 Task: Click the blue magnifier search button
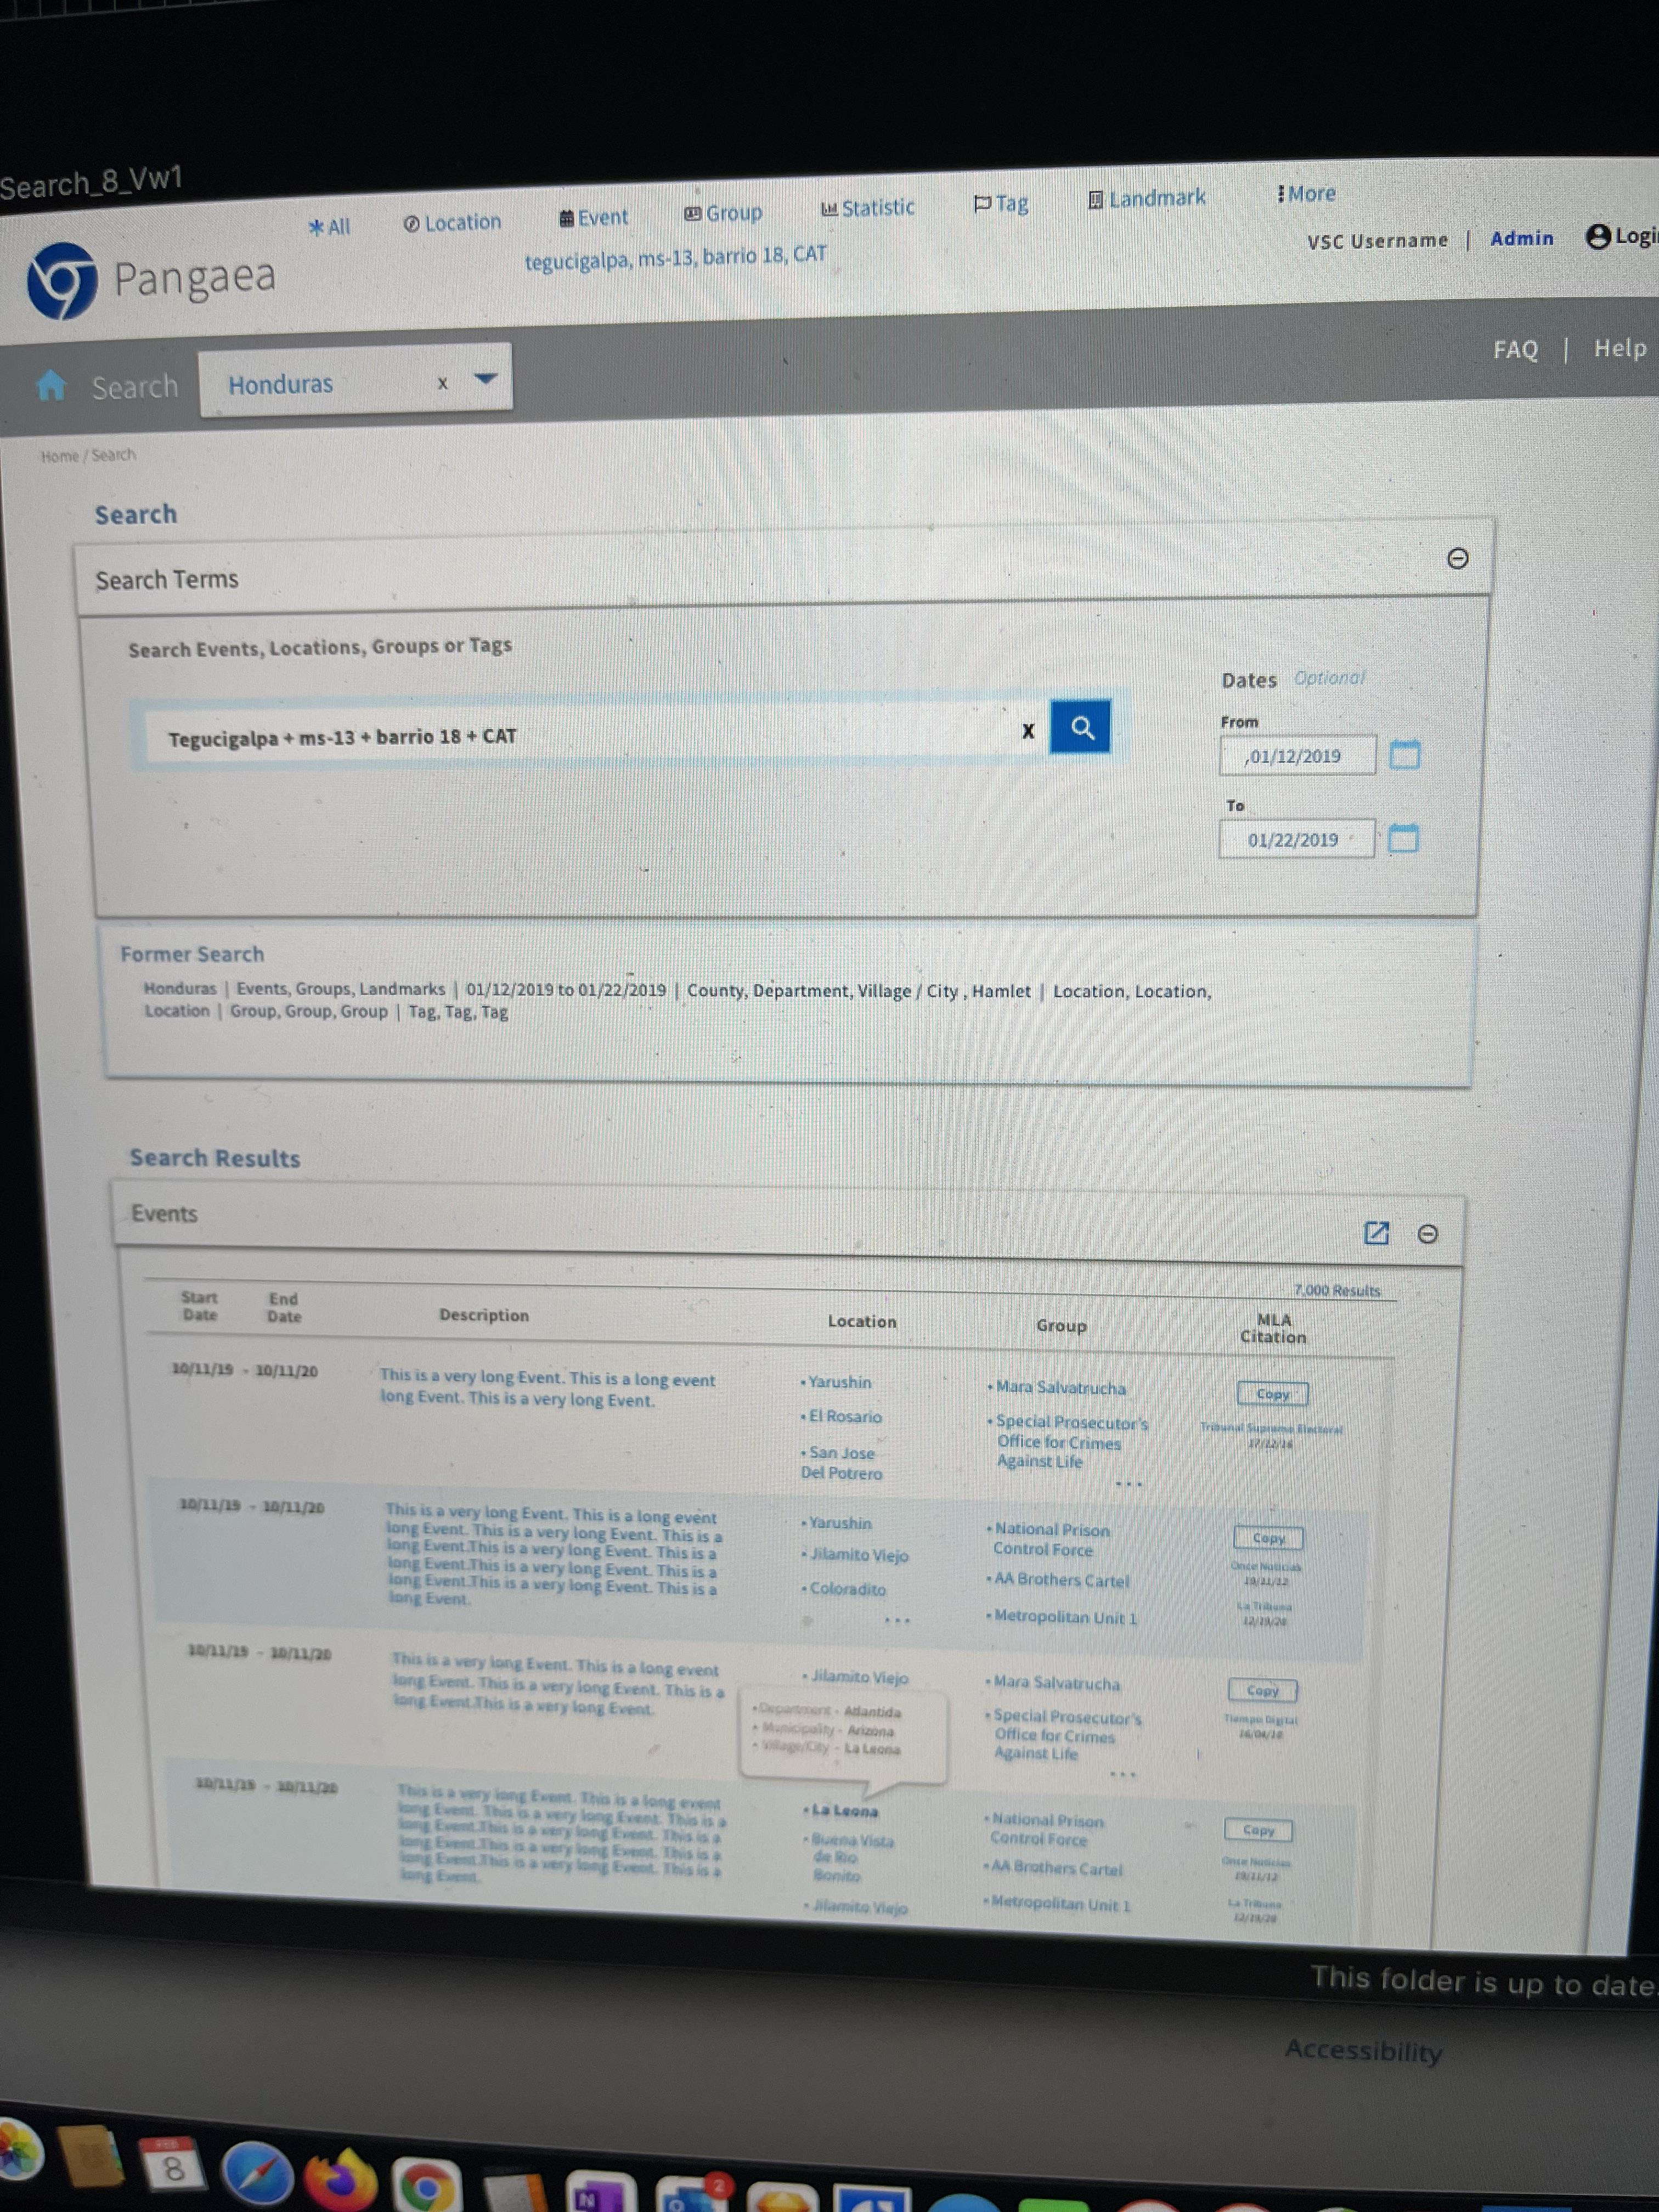tap(1080, 727)
